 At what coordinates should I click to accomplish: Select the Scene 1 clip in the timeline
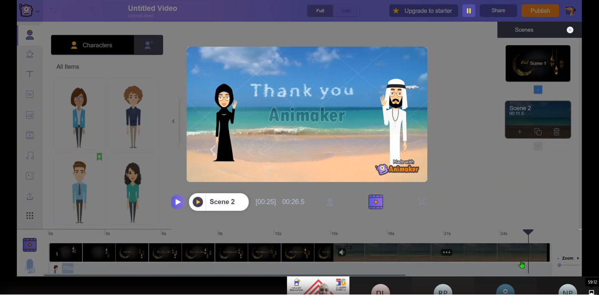click(x=191, y=252)
